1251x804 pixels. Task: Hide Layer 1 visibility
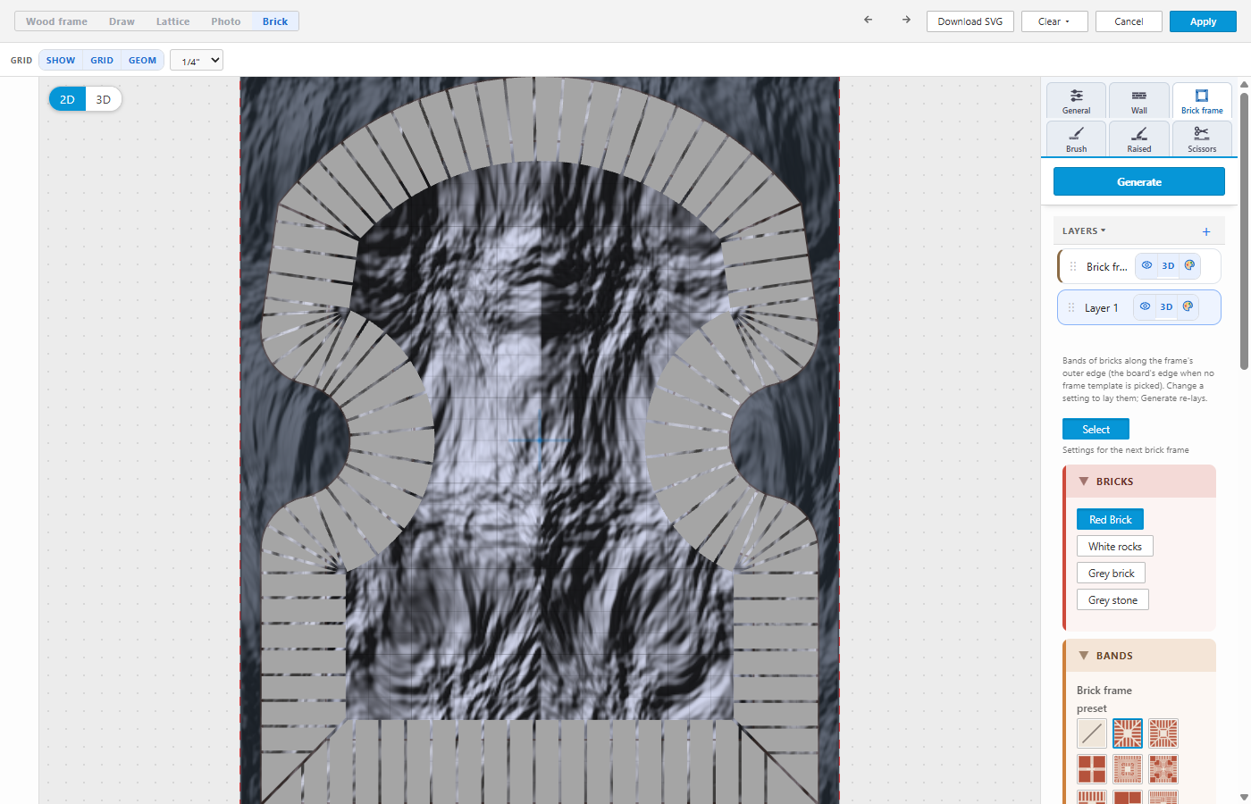pos(1145,306)
